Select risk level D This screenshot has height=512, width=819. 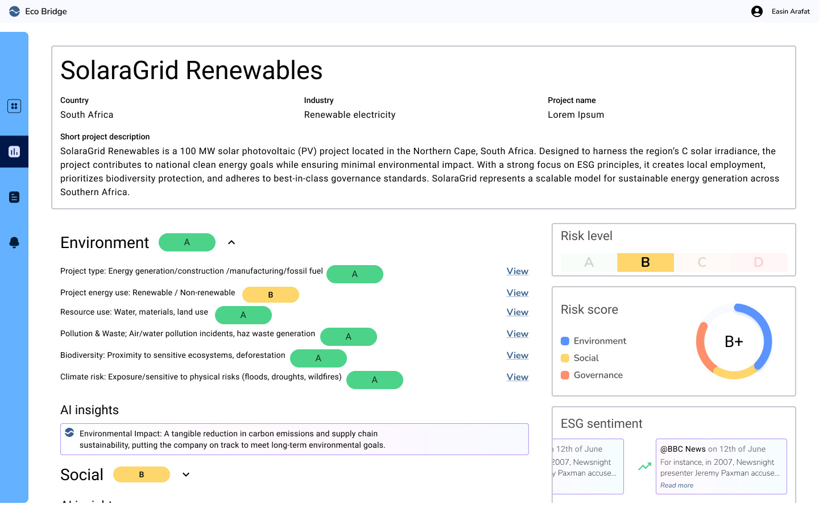758,262
